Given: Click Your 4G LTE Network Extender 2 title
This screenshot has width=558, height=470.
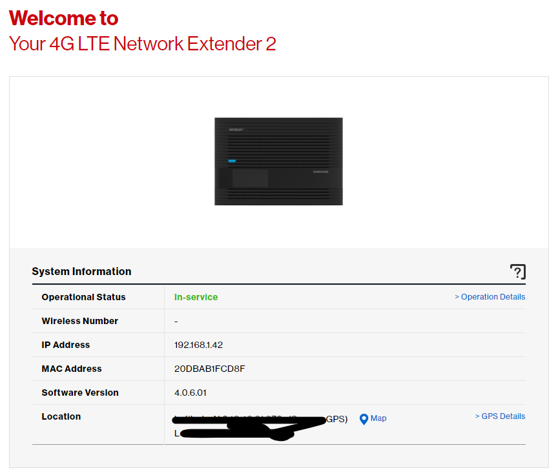Looking at the screenshot, I should (142, 44).
